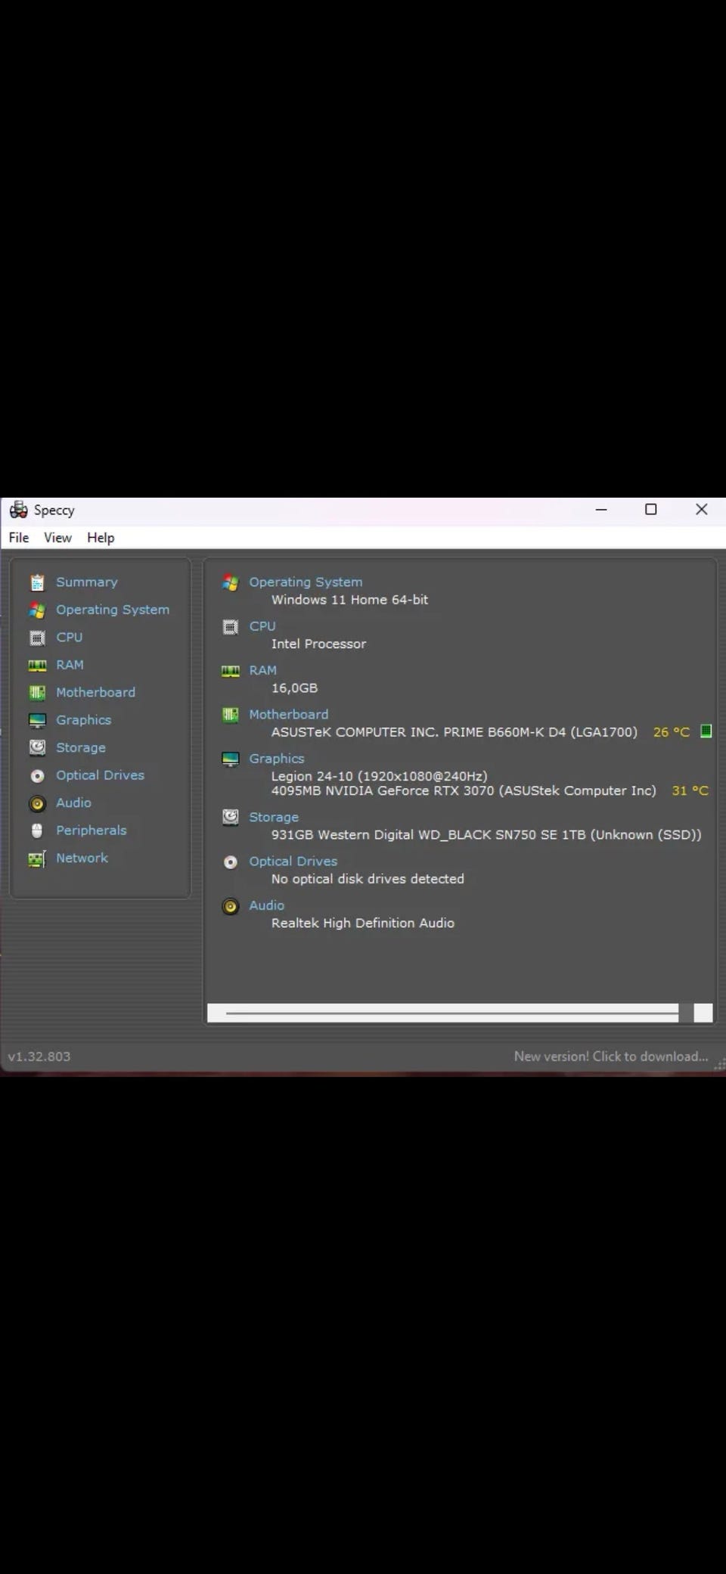726x1574 pixels.
Task: Click the Audio speaker icon in summary pane
Action: click(x=231, y=906)
